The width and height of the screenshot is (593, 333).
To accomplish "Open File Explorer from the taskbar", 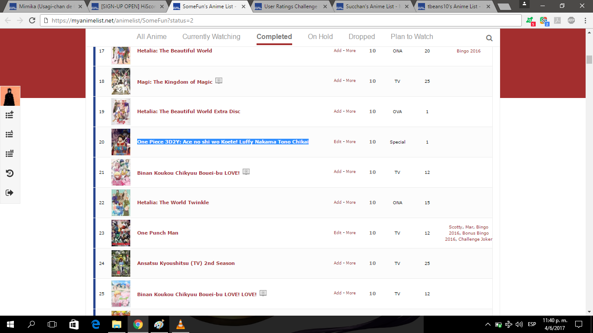I will 116,324.
